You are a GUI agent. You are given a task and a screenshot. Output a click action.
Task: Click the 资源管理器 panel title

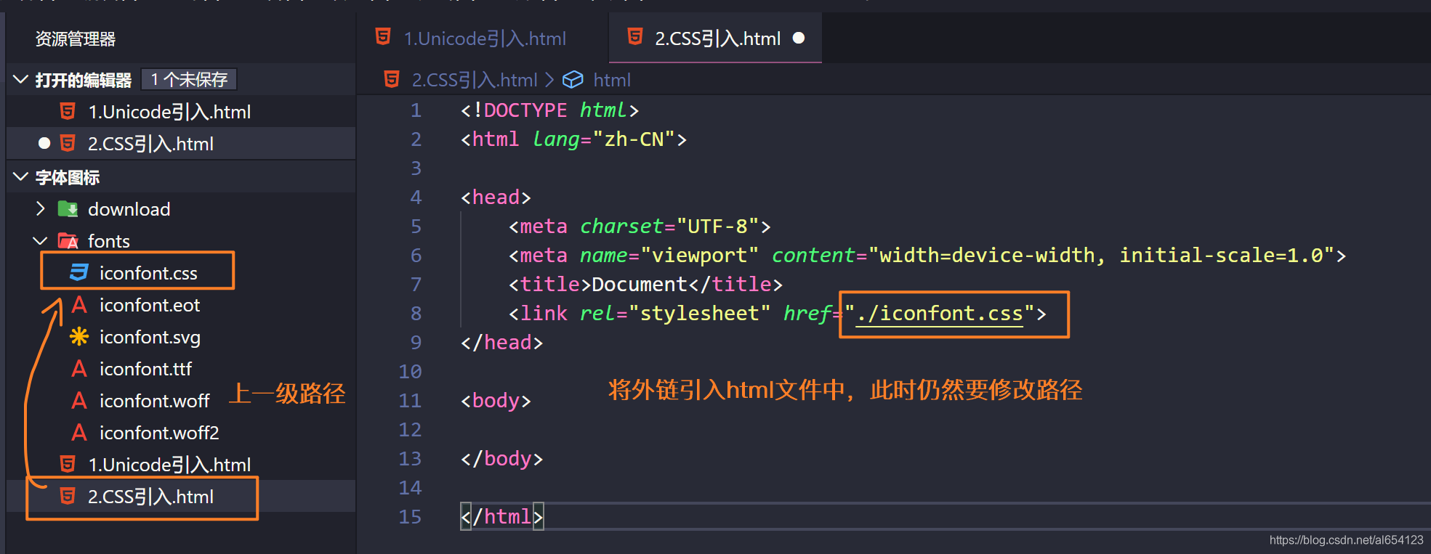pos(76,39)
